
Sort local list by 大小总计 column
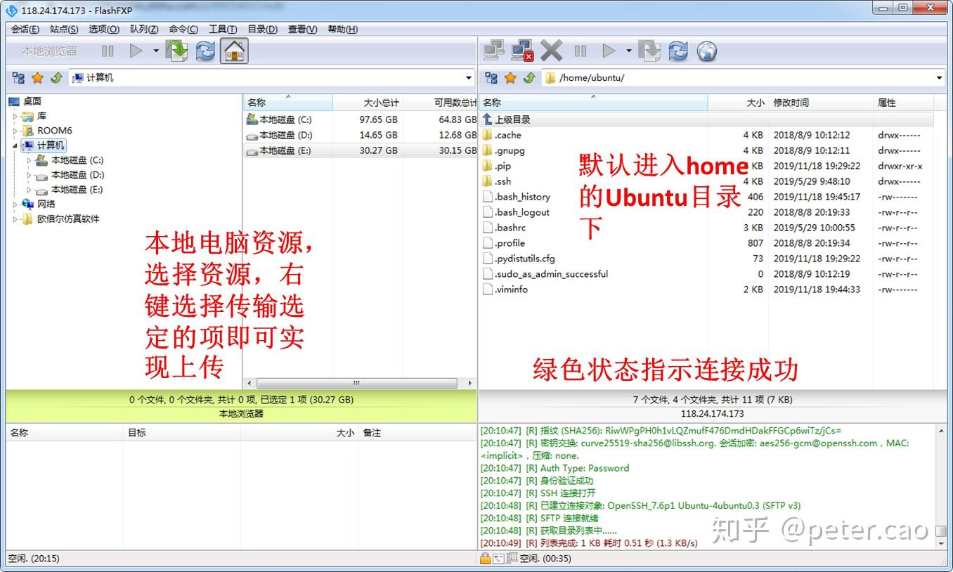click(368, 103)
